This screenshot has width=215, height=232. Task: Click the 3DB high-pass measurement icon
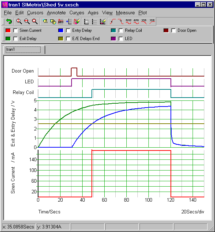(x=152, y=21)
